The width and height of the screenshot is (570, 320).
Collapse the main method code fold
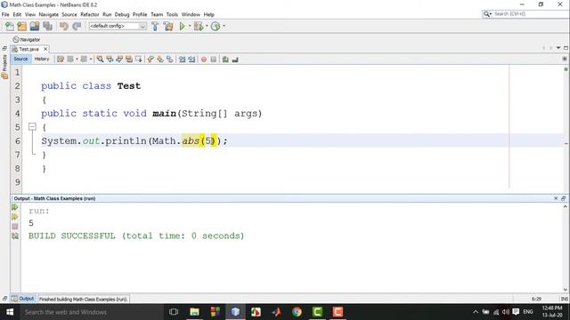(32, 126)
